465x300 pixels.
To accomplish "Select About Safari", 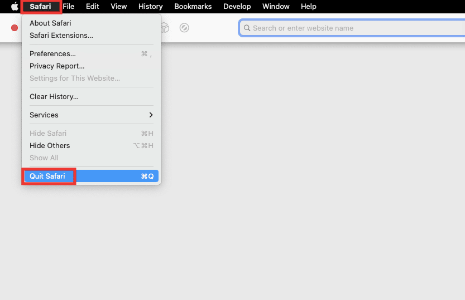I will pos(92,23).
